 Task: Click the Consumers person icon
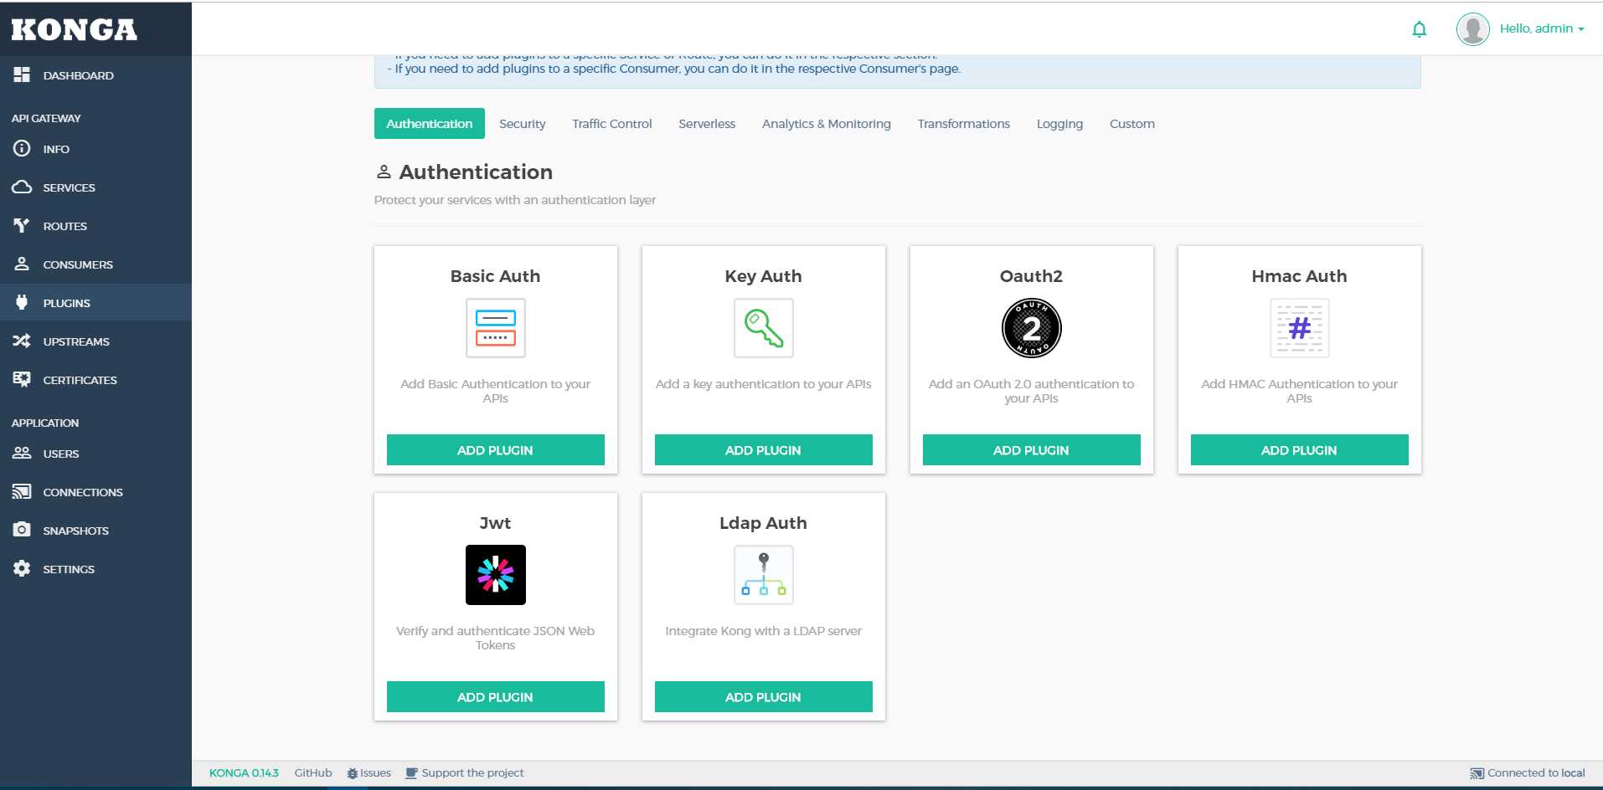(22, 264)
